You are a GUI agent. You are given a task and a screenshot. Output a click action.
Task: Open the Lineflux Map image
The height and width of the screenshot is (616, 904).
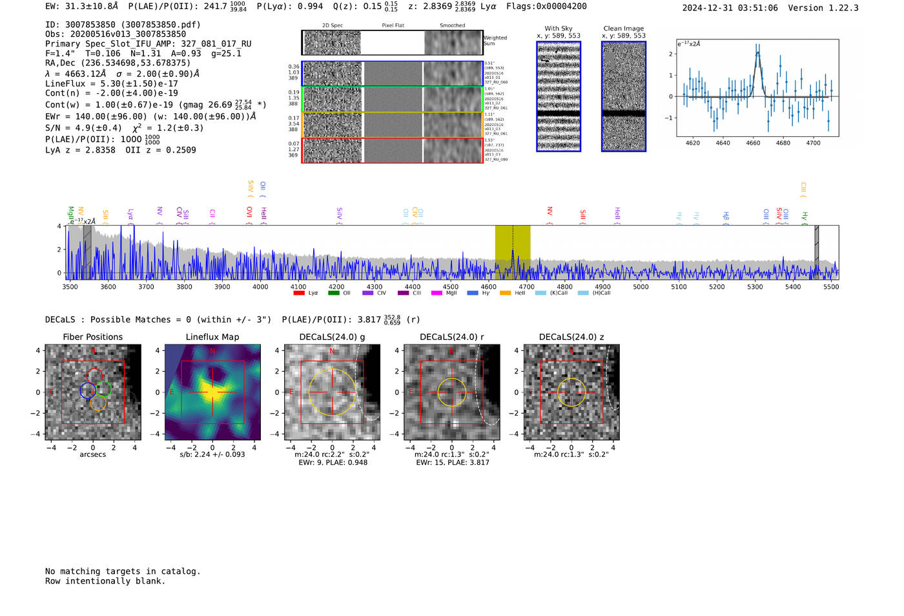[x=212, y=392]
